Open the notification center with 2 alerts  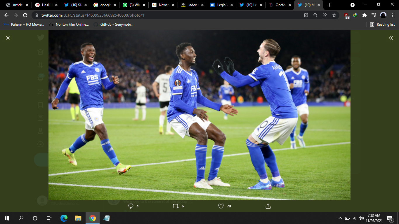point(390,218)
